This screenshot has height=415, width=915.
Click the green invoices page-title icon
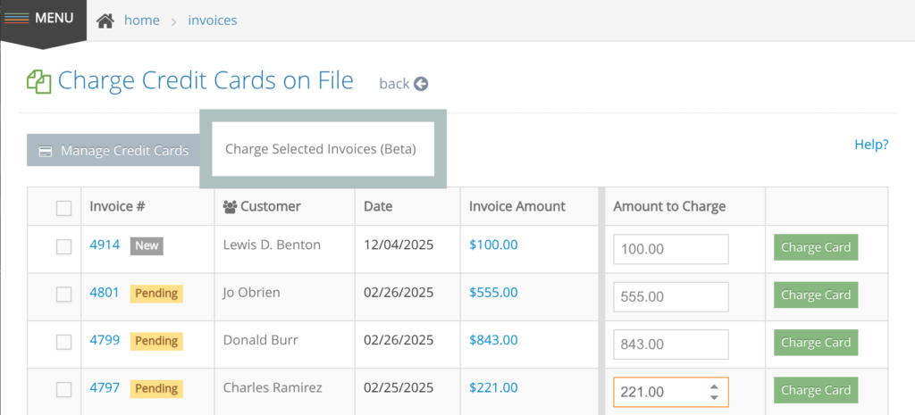[x=38, y=82]
